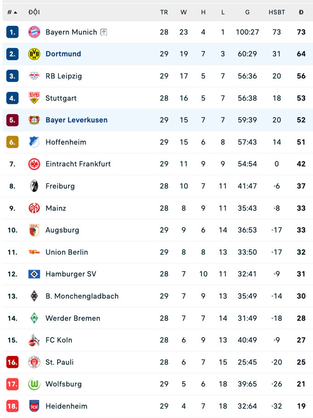313x418 pixels.
Task: Click the orange rank 6 position badge
Action: pyautogui.click(x=12, y=142)
